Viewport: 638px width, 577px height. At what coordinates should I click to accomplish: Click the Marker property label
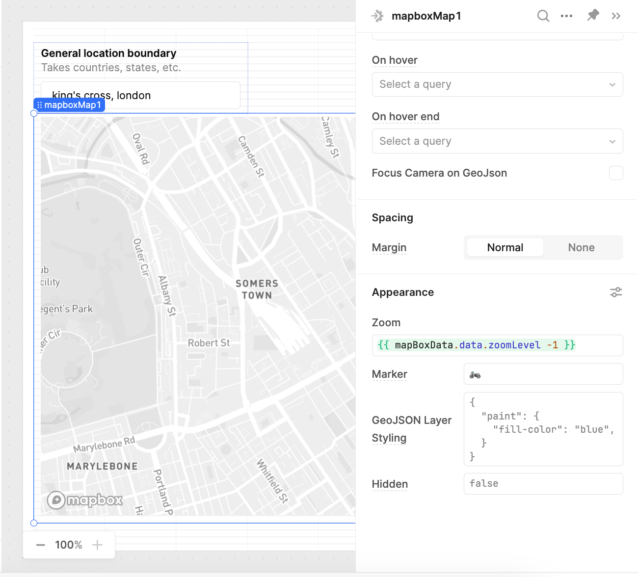[390, 374]
